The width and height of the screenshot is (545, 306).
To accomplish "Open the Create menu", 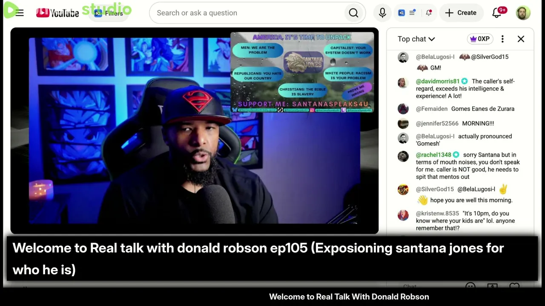I will pos(461,13).
